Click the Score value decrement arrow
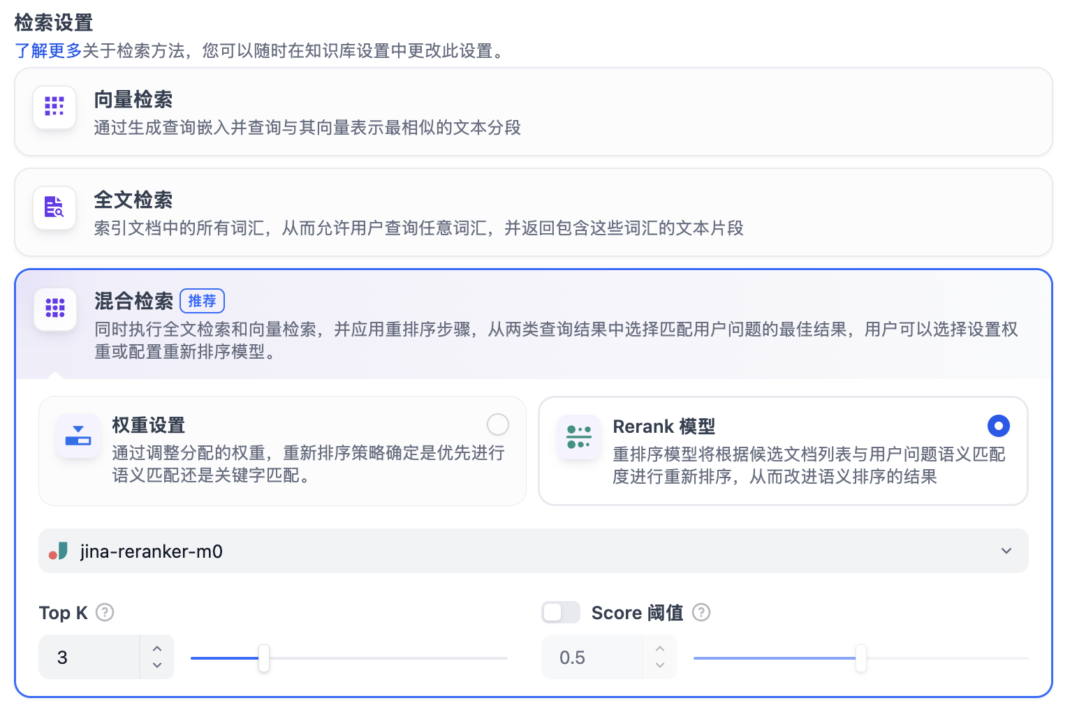Image resolution: width=1070 pixels, height=719 pixels. pyautogui.click(x=659, y=667)
